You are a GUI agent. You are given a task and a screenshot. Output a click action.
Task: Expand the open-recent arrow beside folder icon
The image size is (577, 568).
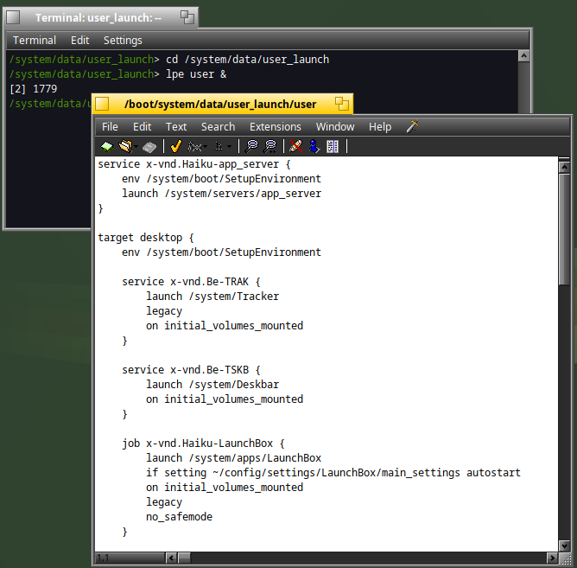coord(136,147)
